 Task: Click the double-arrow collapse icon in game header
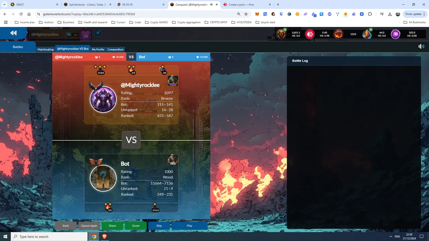pos(13,33)
